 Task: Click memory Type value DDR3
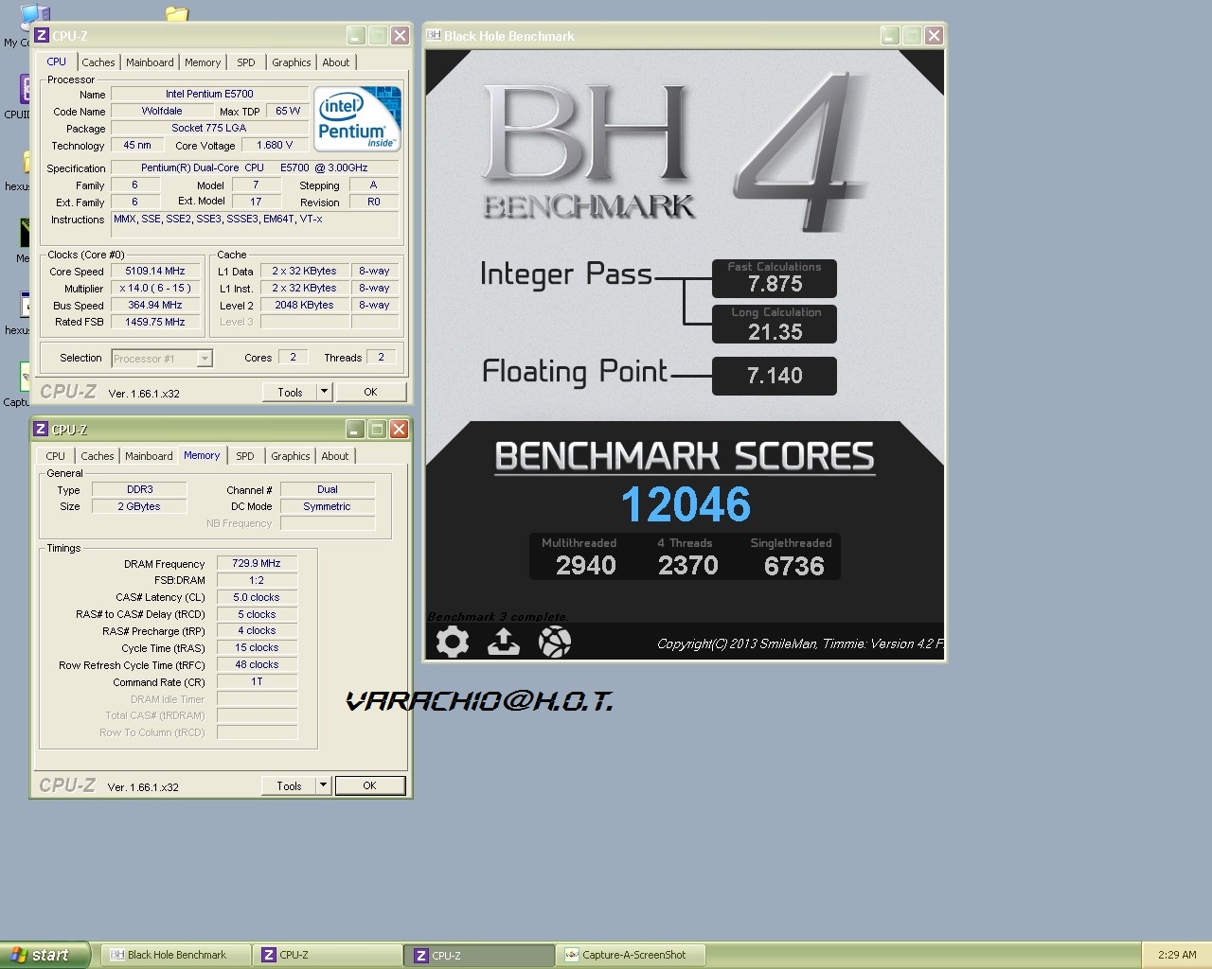(139, 489)
